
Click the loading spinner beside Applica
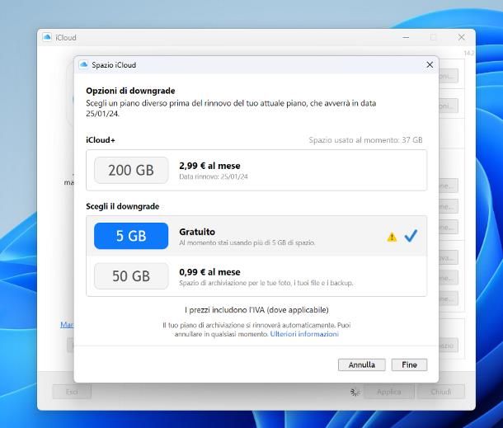(355, 392)
